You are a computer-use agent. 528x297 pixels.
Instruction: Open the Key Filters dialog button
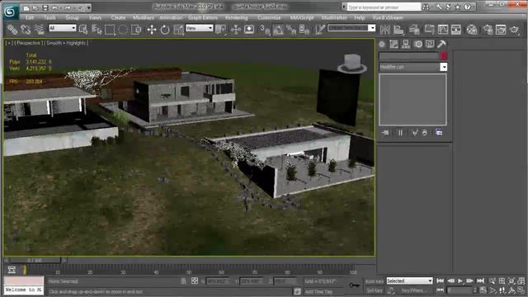[x=414, y=290]
